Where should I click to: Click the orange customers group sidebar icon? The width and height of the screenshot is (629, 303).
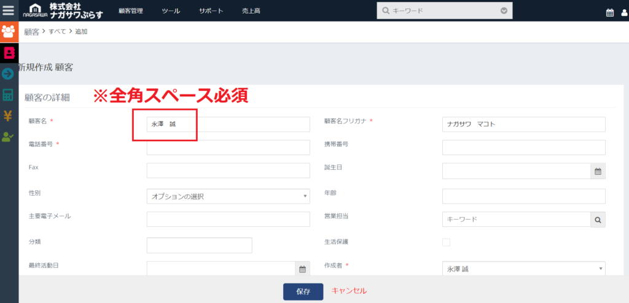pyautogui.click(x=9, y=32)
